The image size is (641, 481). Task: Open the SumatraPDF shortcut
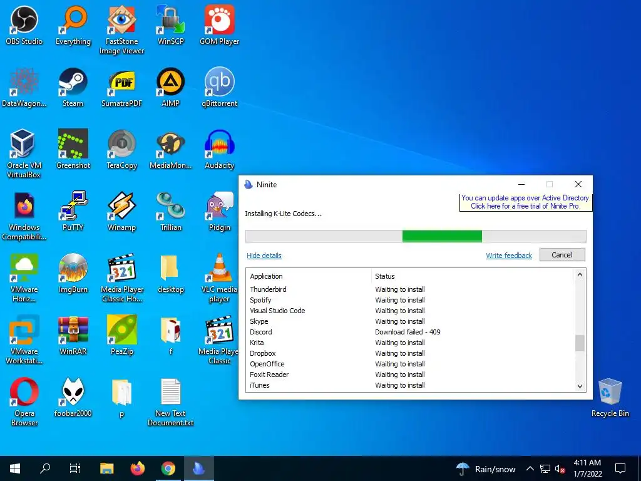pyautogui.click(x=122, y=88)
